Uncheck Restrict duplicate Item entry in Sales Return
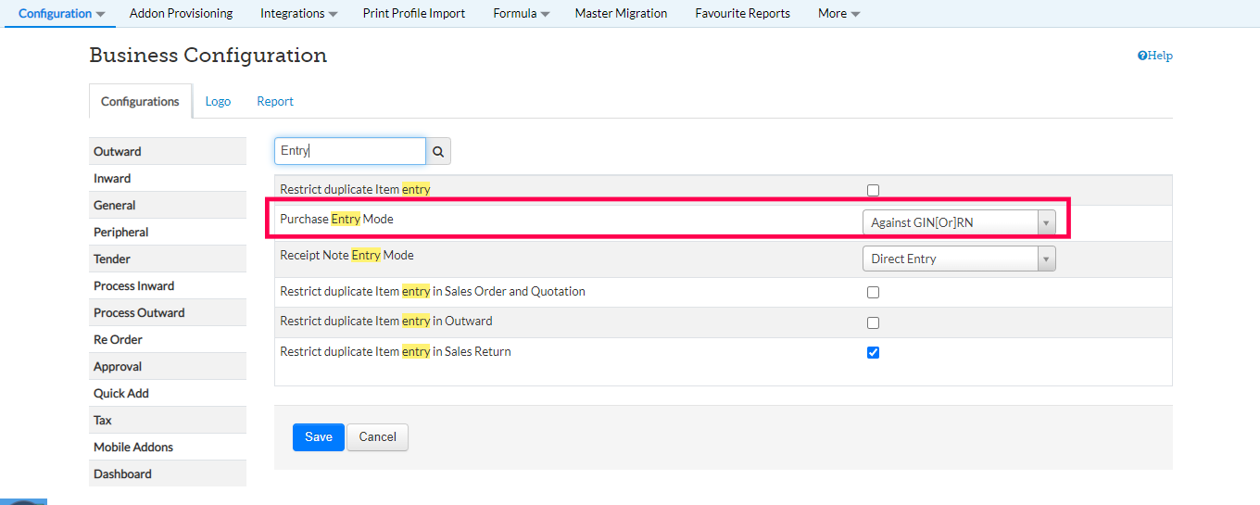Screen dimensions: 1260x505 pos(873,352)
